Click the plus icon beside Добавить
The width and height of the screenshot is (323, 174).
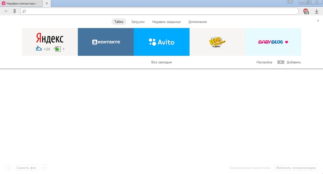[281, 62]
